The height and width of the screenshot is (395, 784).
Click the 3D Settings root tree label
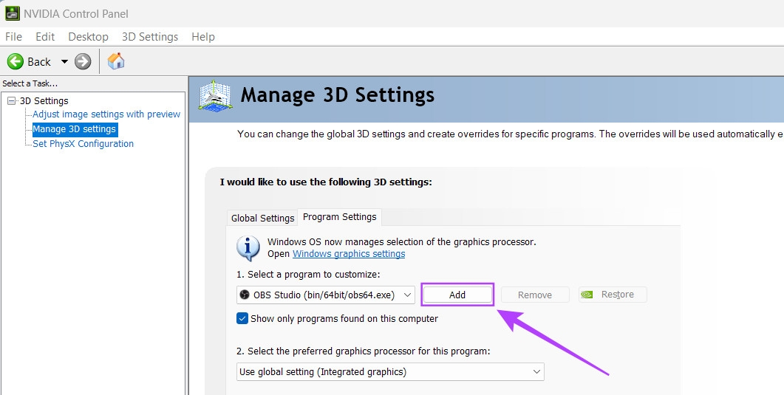pos(44,101)
